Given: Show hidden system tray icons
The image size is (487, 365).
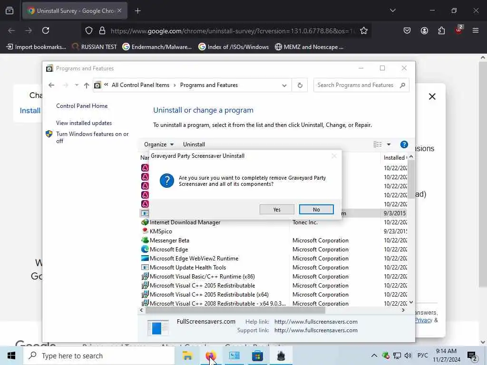Looking at the screenshot, I should coord(374,355).
